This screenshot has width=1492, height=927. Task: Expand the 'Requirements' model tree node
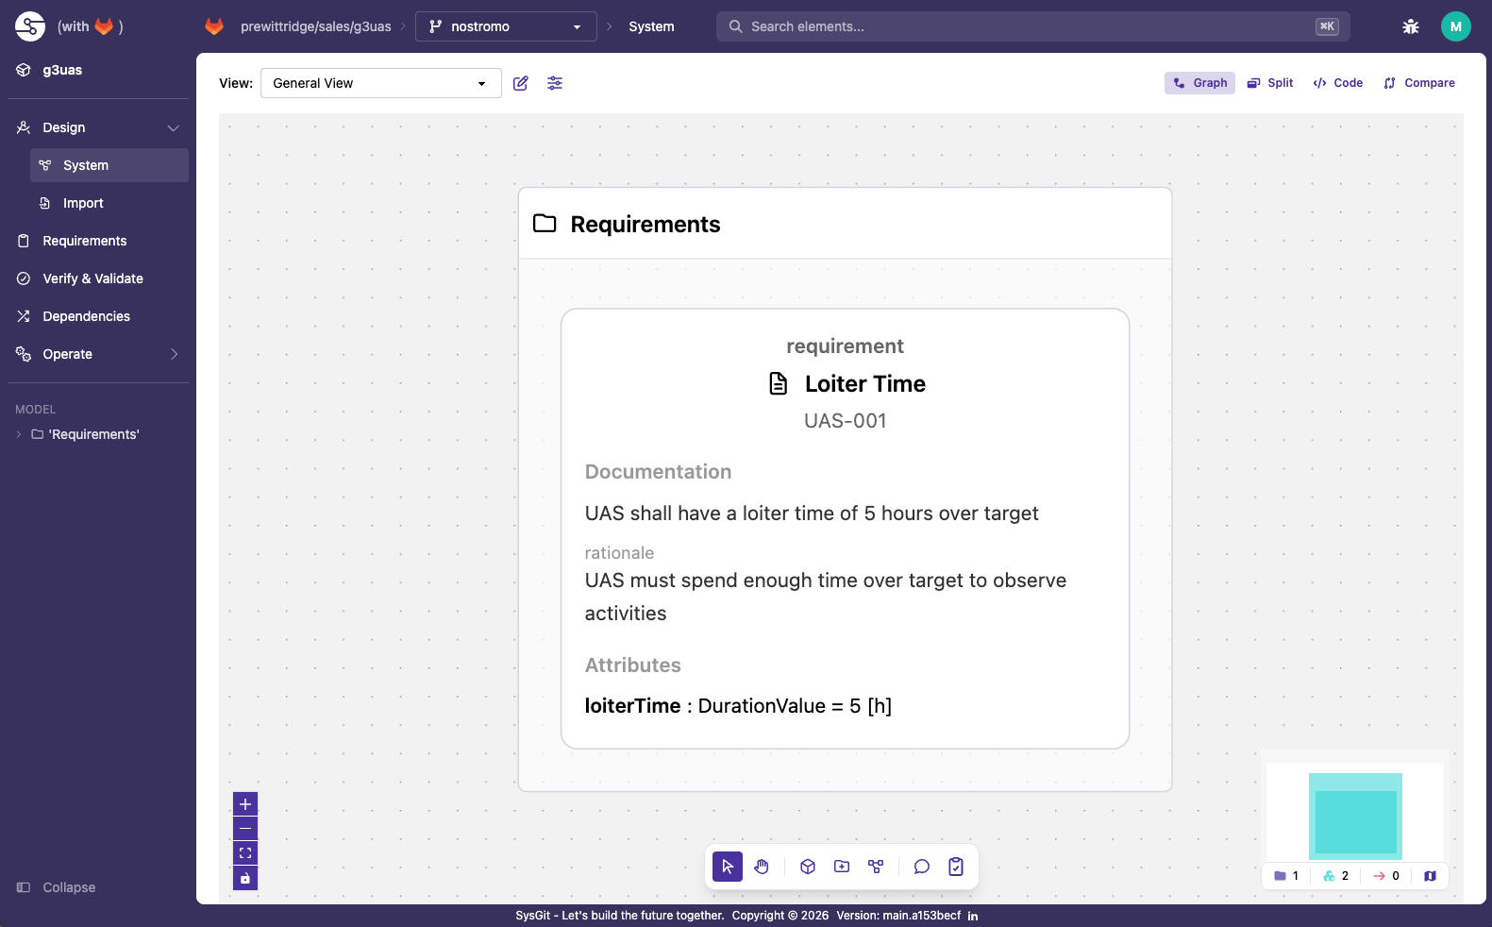coord(19,434)
